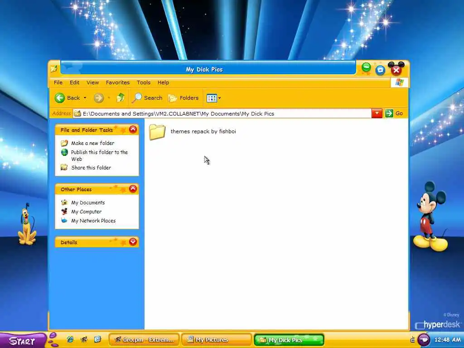The width and height of the screenshot is (464, 348).
Task: Click the Make a new folder icon
Action: pyautogui.click(x=64, y=143)
